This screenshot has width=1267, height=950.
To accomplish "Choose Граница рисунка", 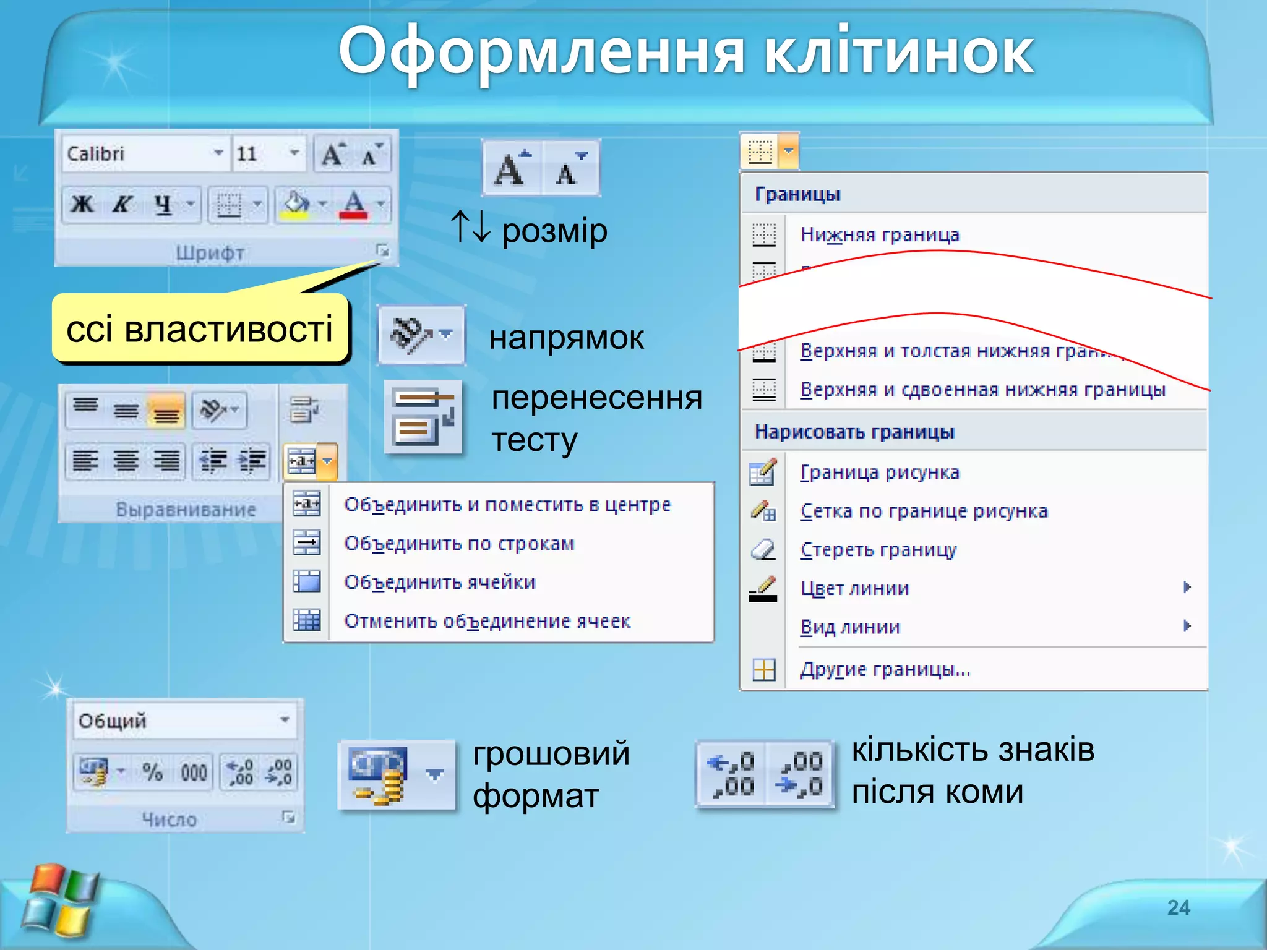I will click(x=974, y=473).
